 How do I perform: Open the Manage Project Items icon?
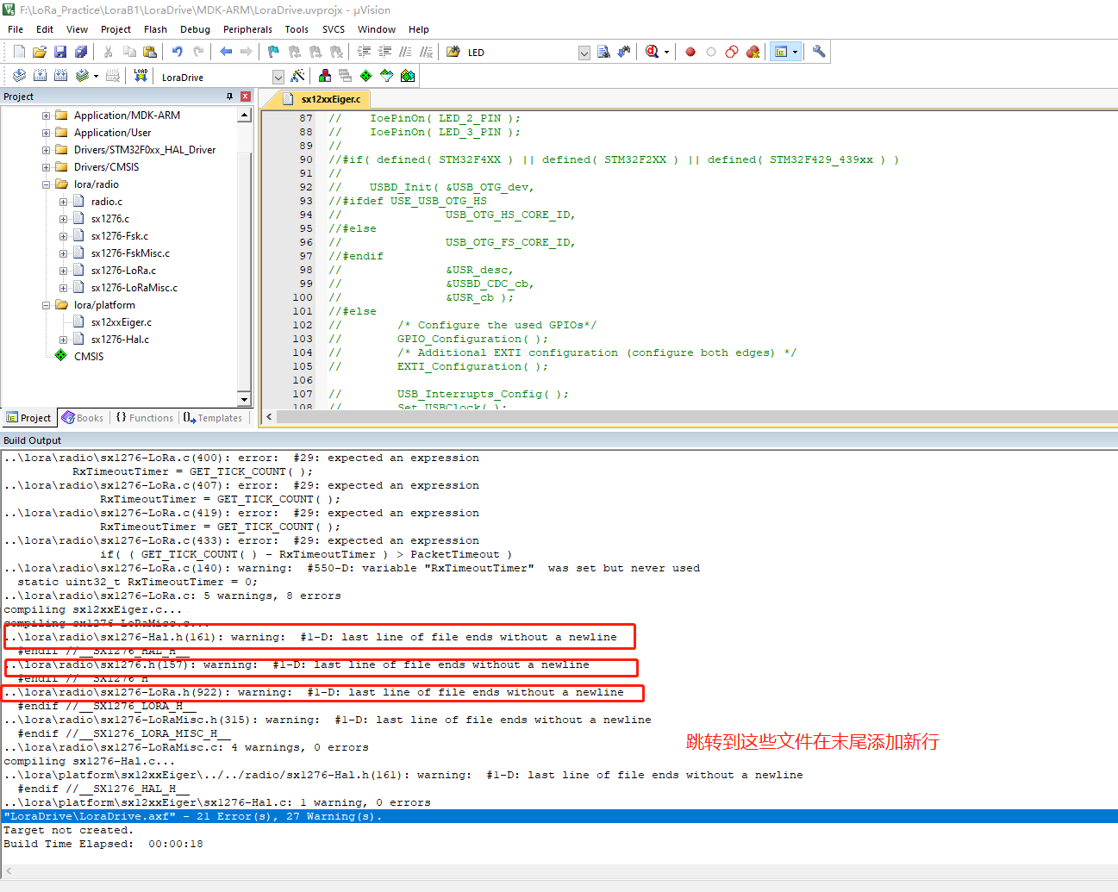point(325,76)
